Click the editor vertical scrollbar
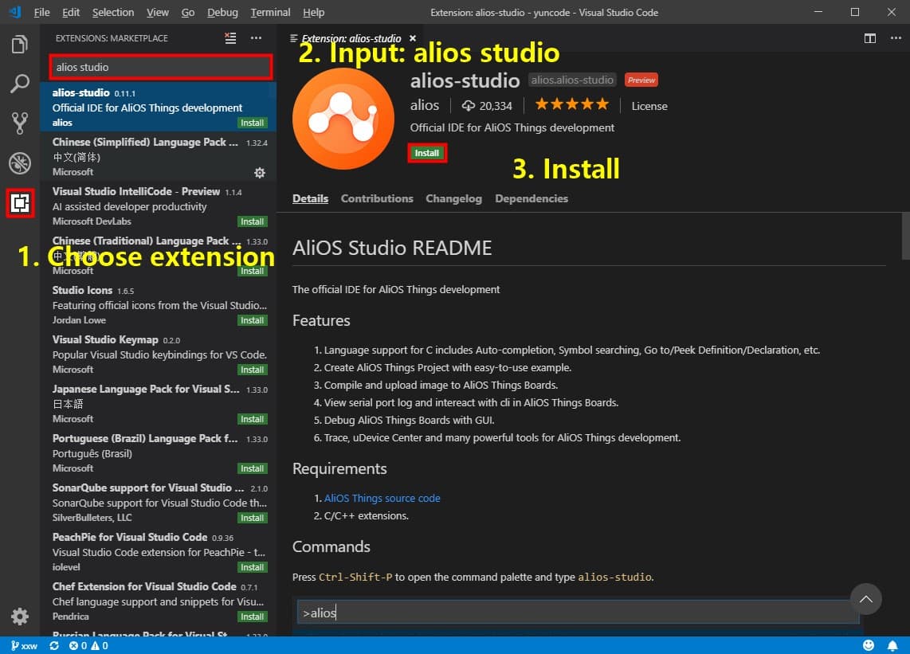Image resolution: width=910 pixels, height=654 pixels. pos(905,236)
